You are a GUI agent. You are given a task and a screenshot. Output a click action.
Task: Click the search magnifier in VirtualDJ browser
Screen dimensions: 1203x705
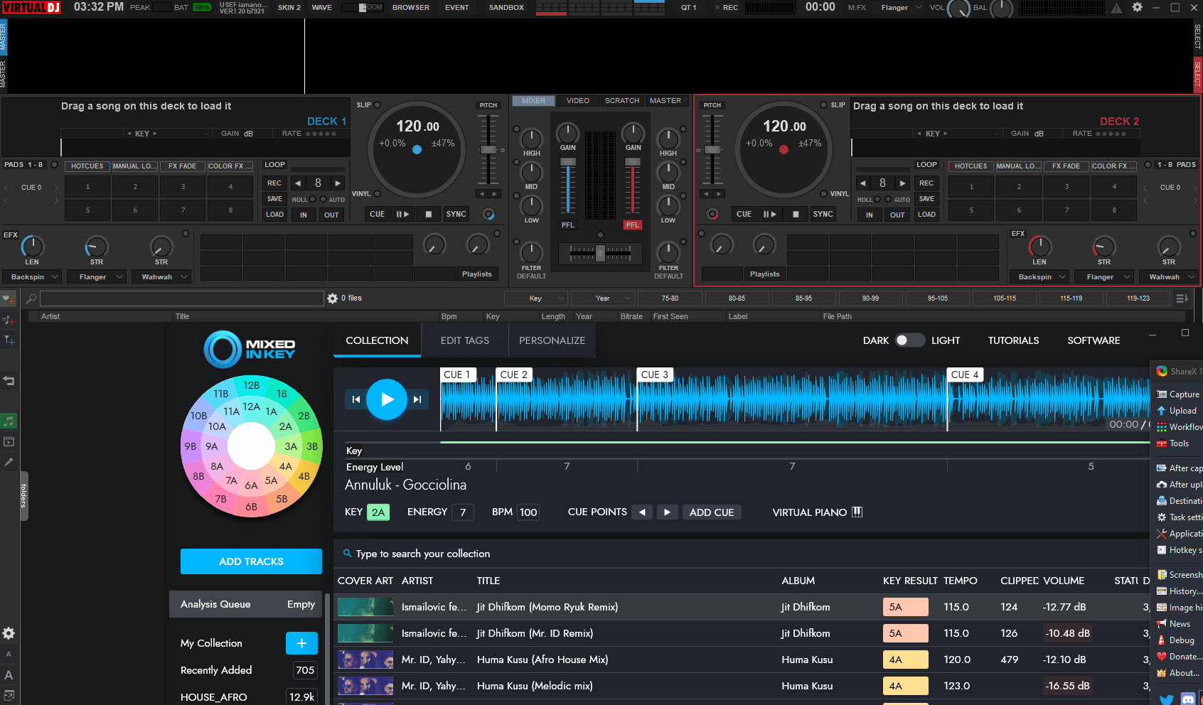click(x=31, y=298)
